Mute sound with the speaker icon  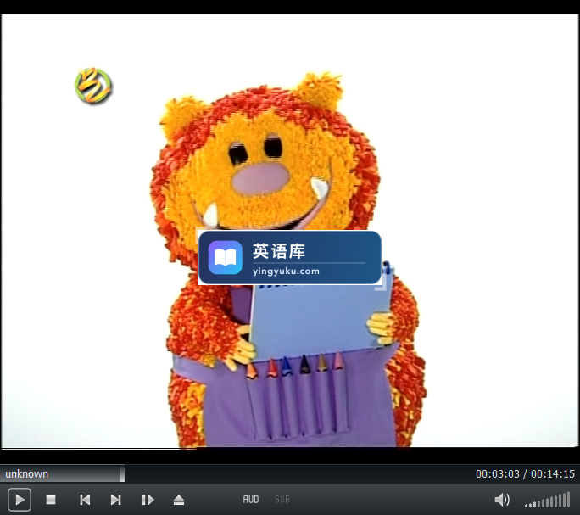(x=502, y=500)
